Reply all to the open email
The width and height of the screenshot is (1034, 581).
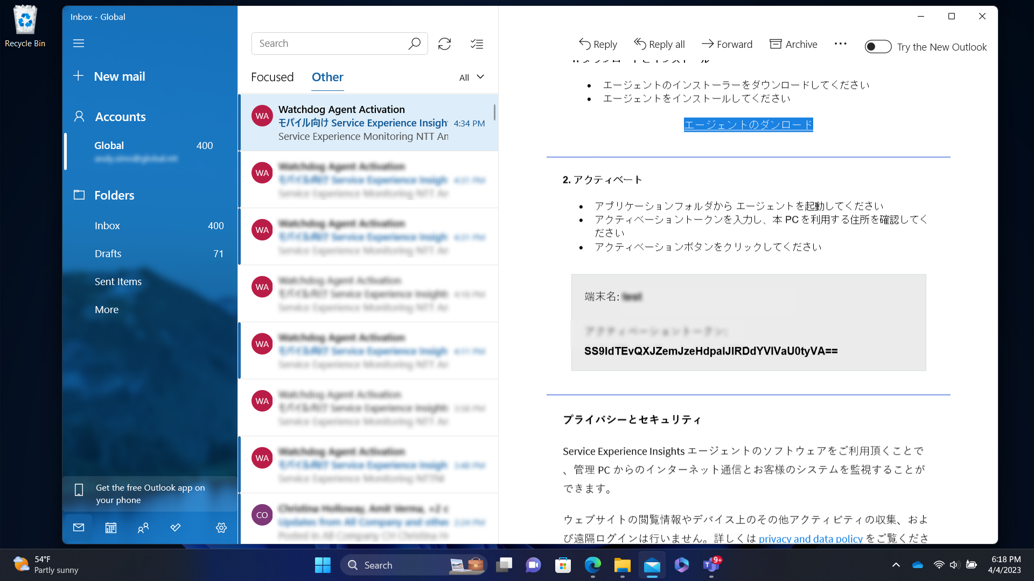[x=659, y=44]
